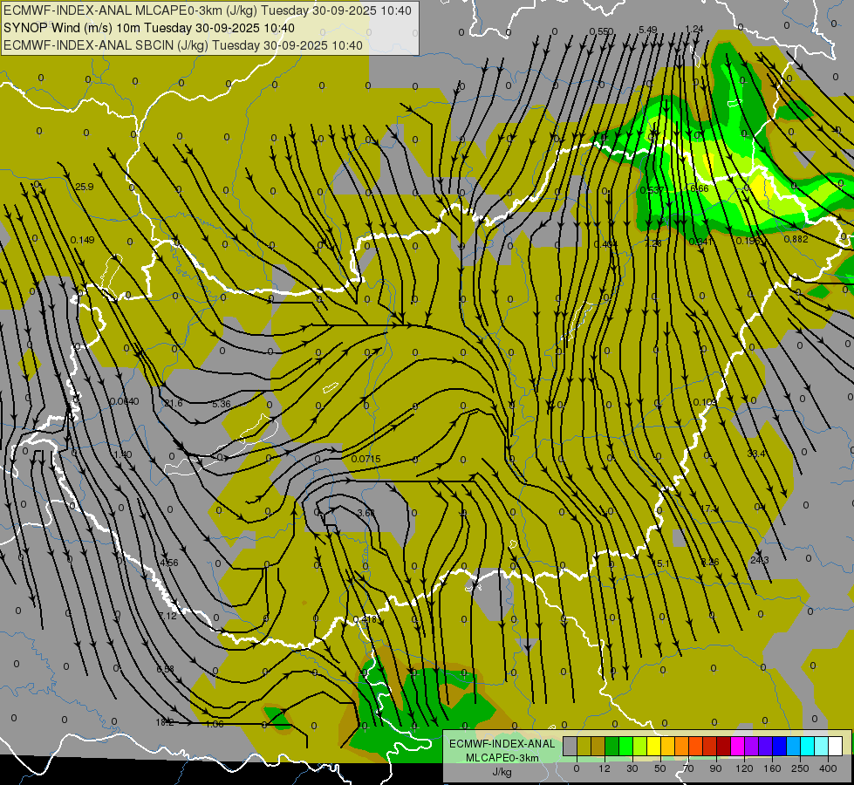Click the SBCIN header line
Viewport: 854px width, 785px height.
coord(183,45)
